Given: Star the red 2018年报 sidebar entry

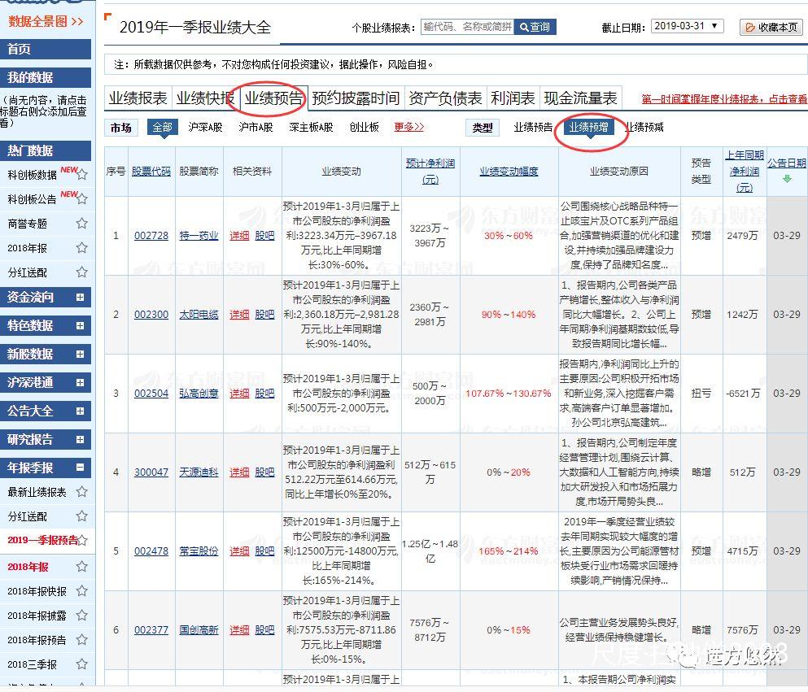Looking at the screenshot, I should [82, 567].
